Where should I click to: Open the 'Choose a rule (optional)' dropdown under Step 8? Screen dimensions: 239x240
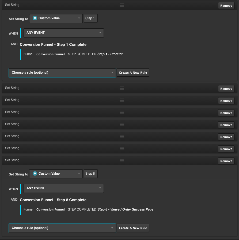[x=62, y=228]
